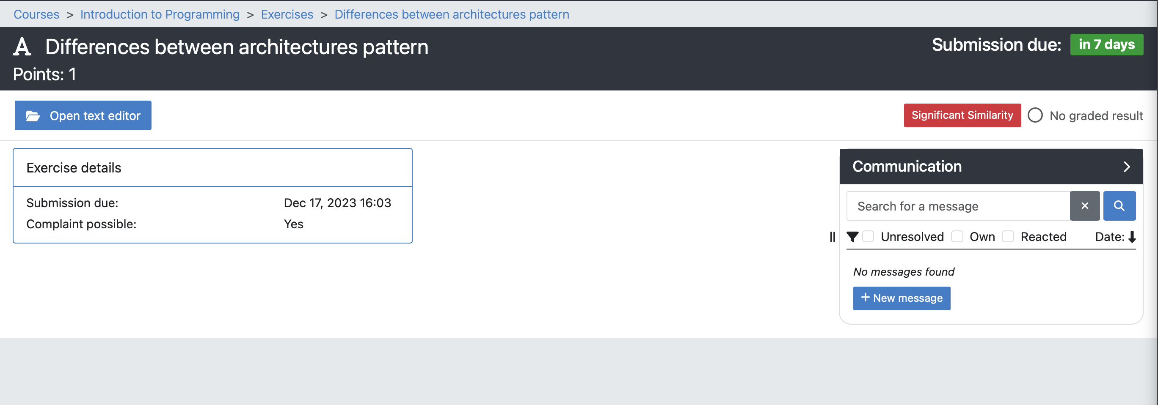Click the sidebar collapse handle beside the filters
The height and width of the screenshot is (405, 1158).
[833, 238]
